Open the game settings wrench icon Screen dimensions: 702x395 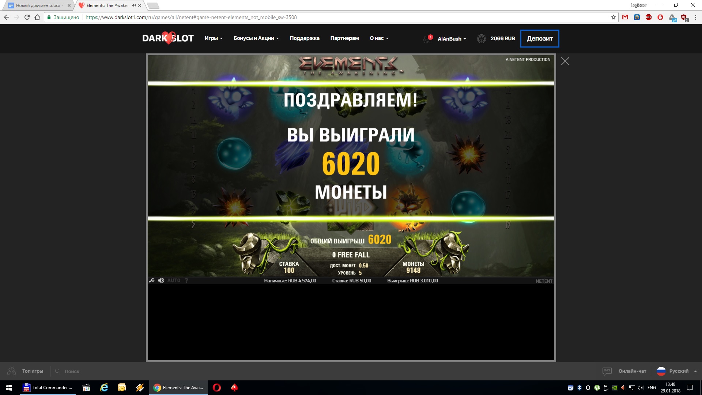(152, 281)
